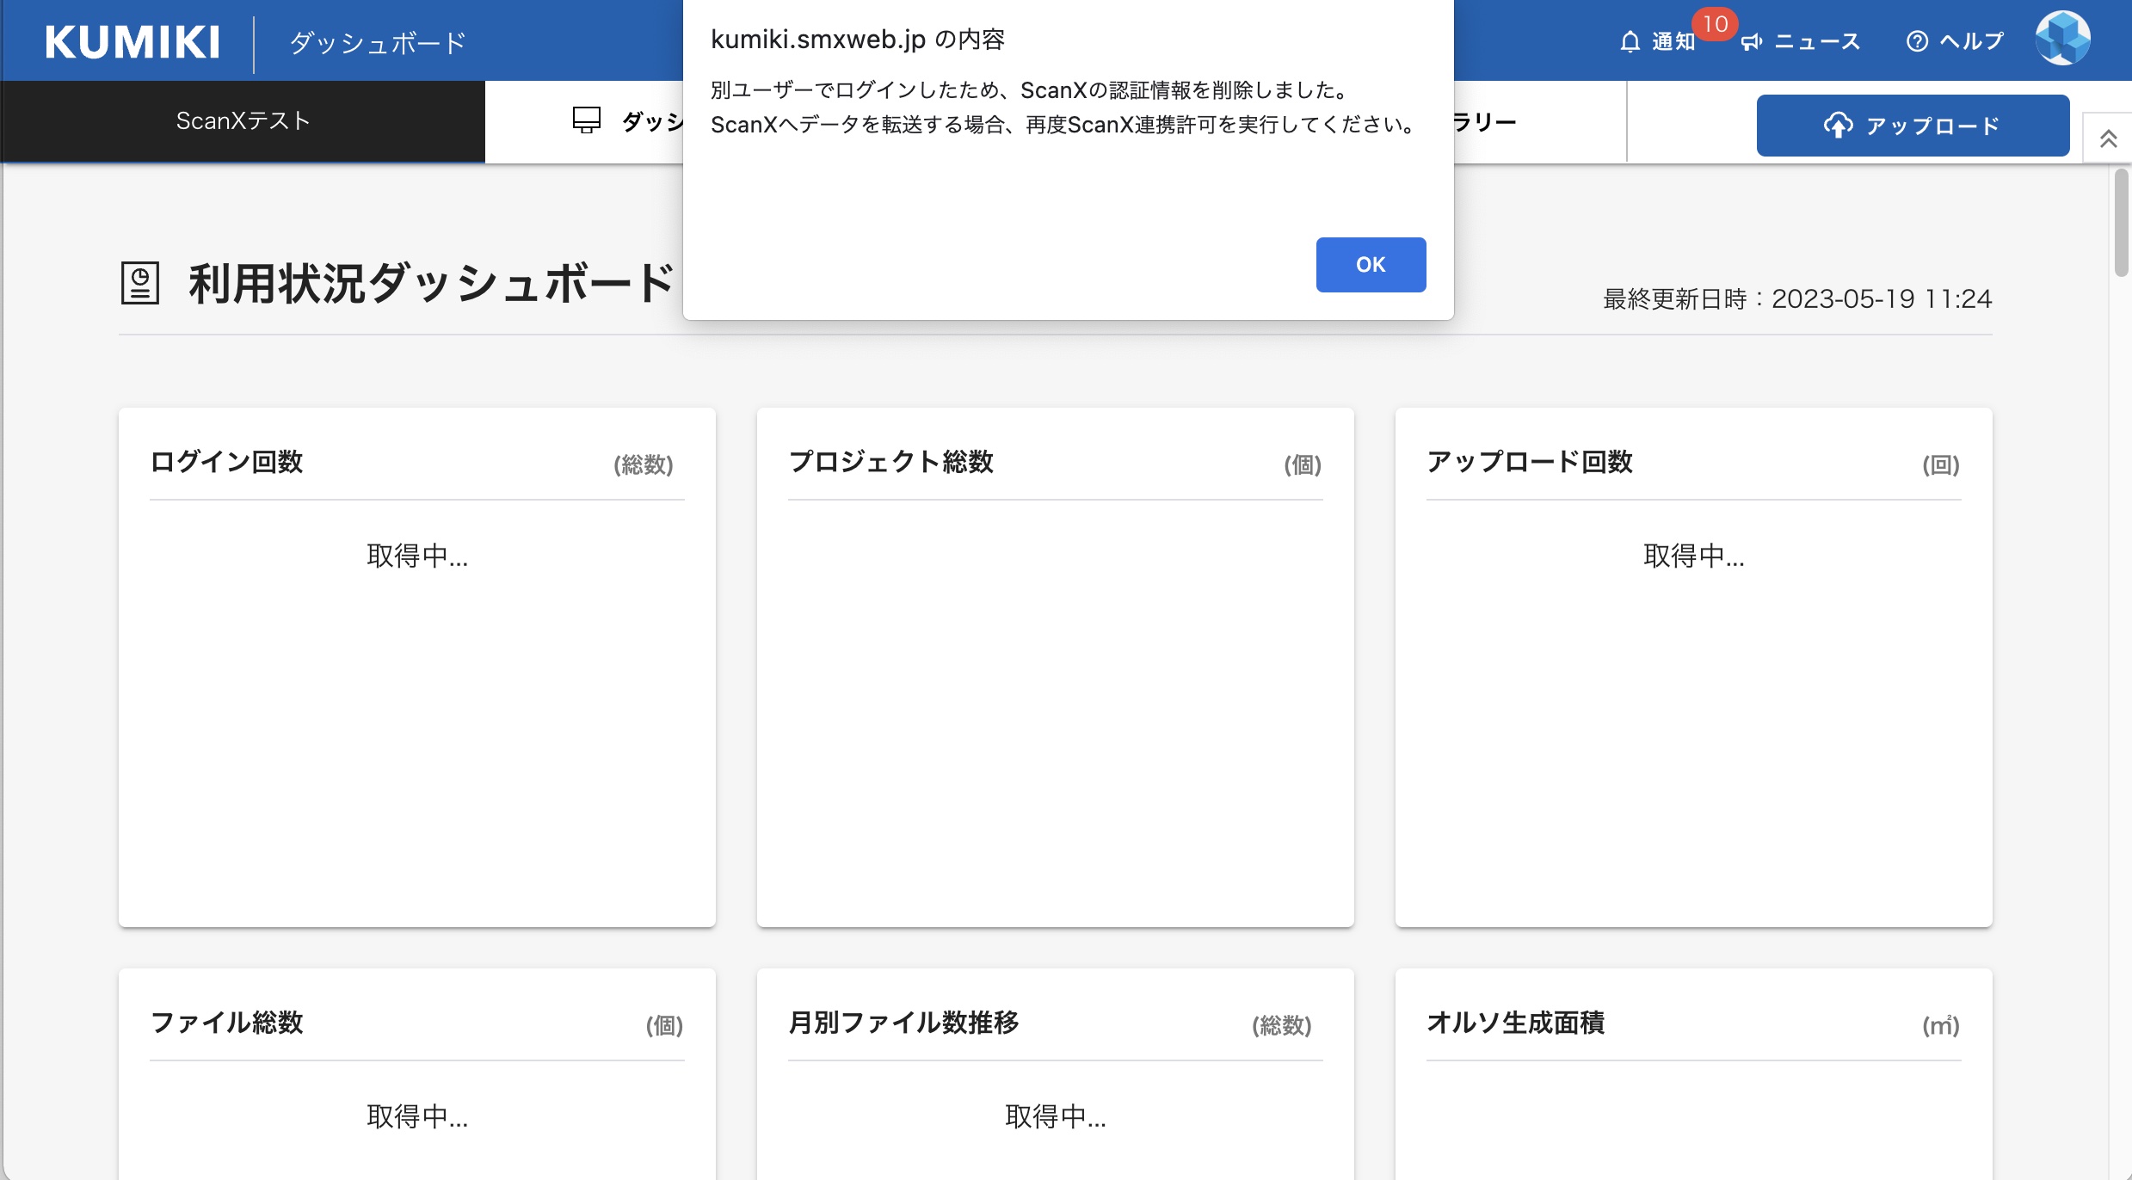Screen dimensions: 2132x1180
Task: Click the 月別ファイル数推移 card heading
Action: tap(903, 1023)
